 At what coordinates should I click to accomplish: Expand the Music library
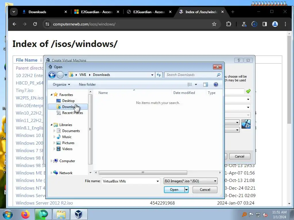[x=54, y=137]
